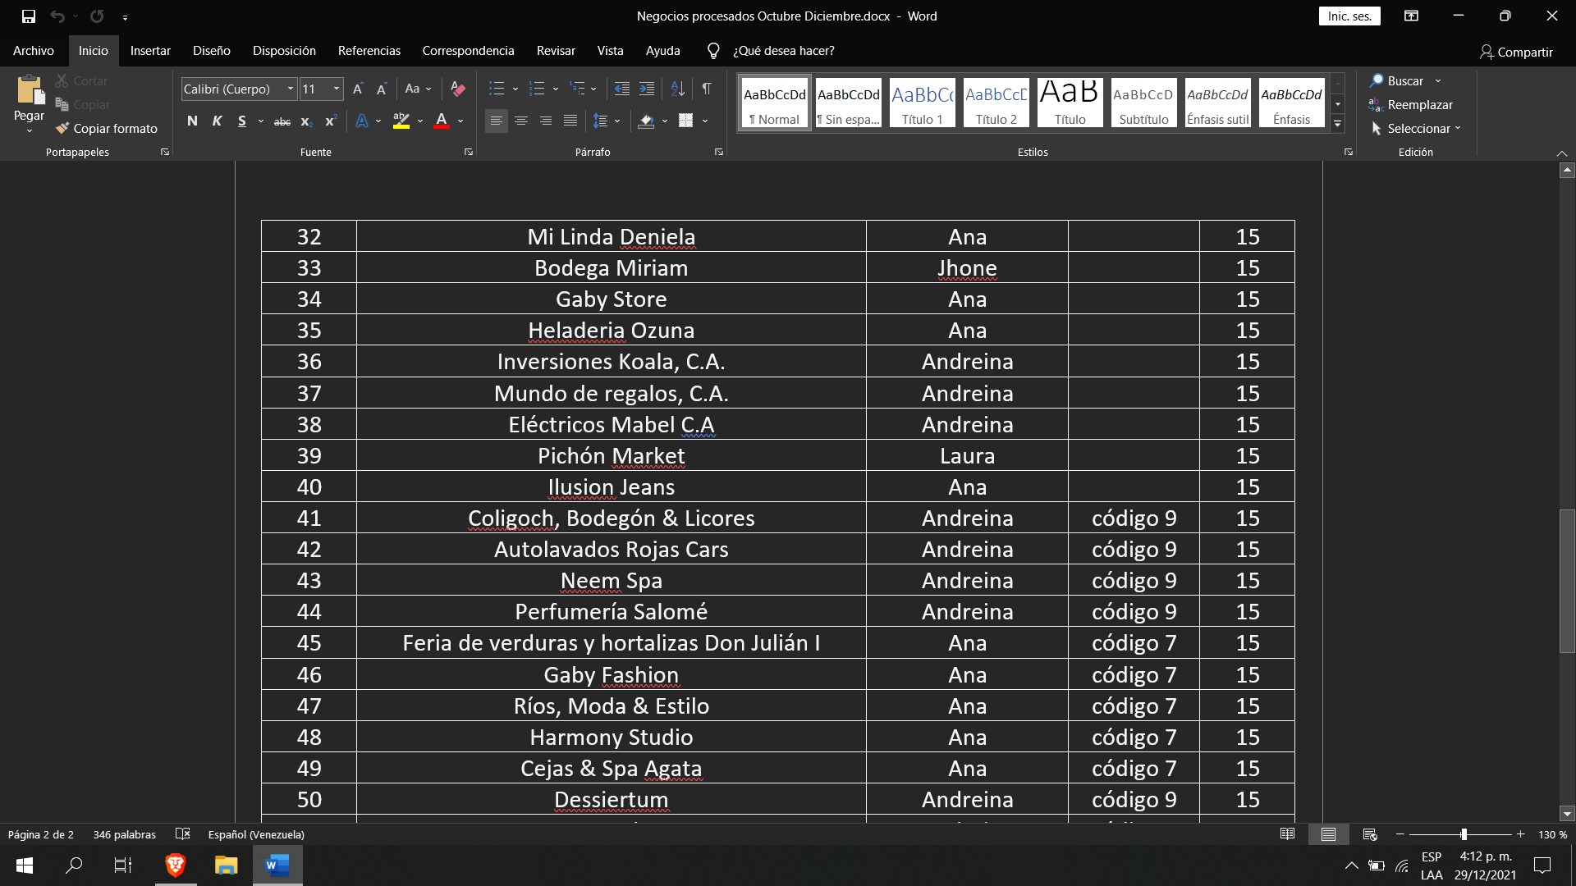Open the ribbon display options icon
1576x886 pixels.
(1411, 16)
